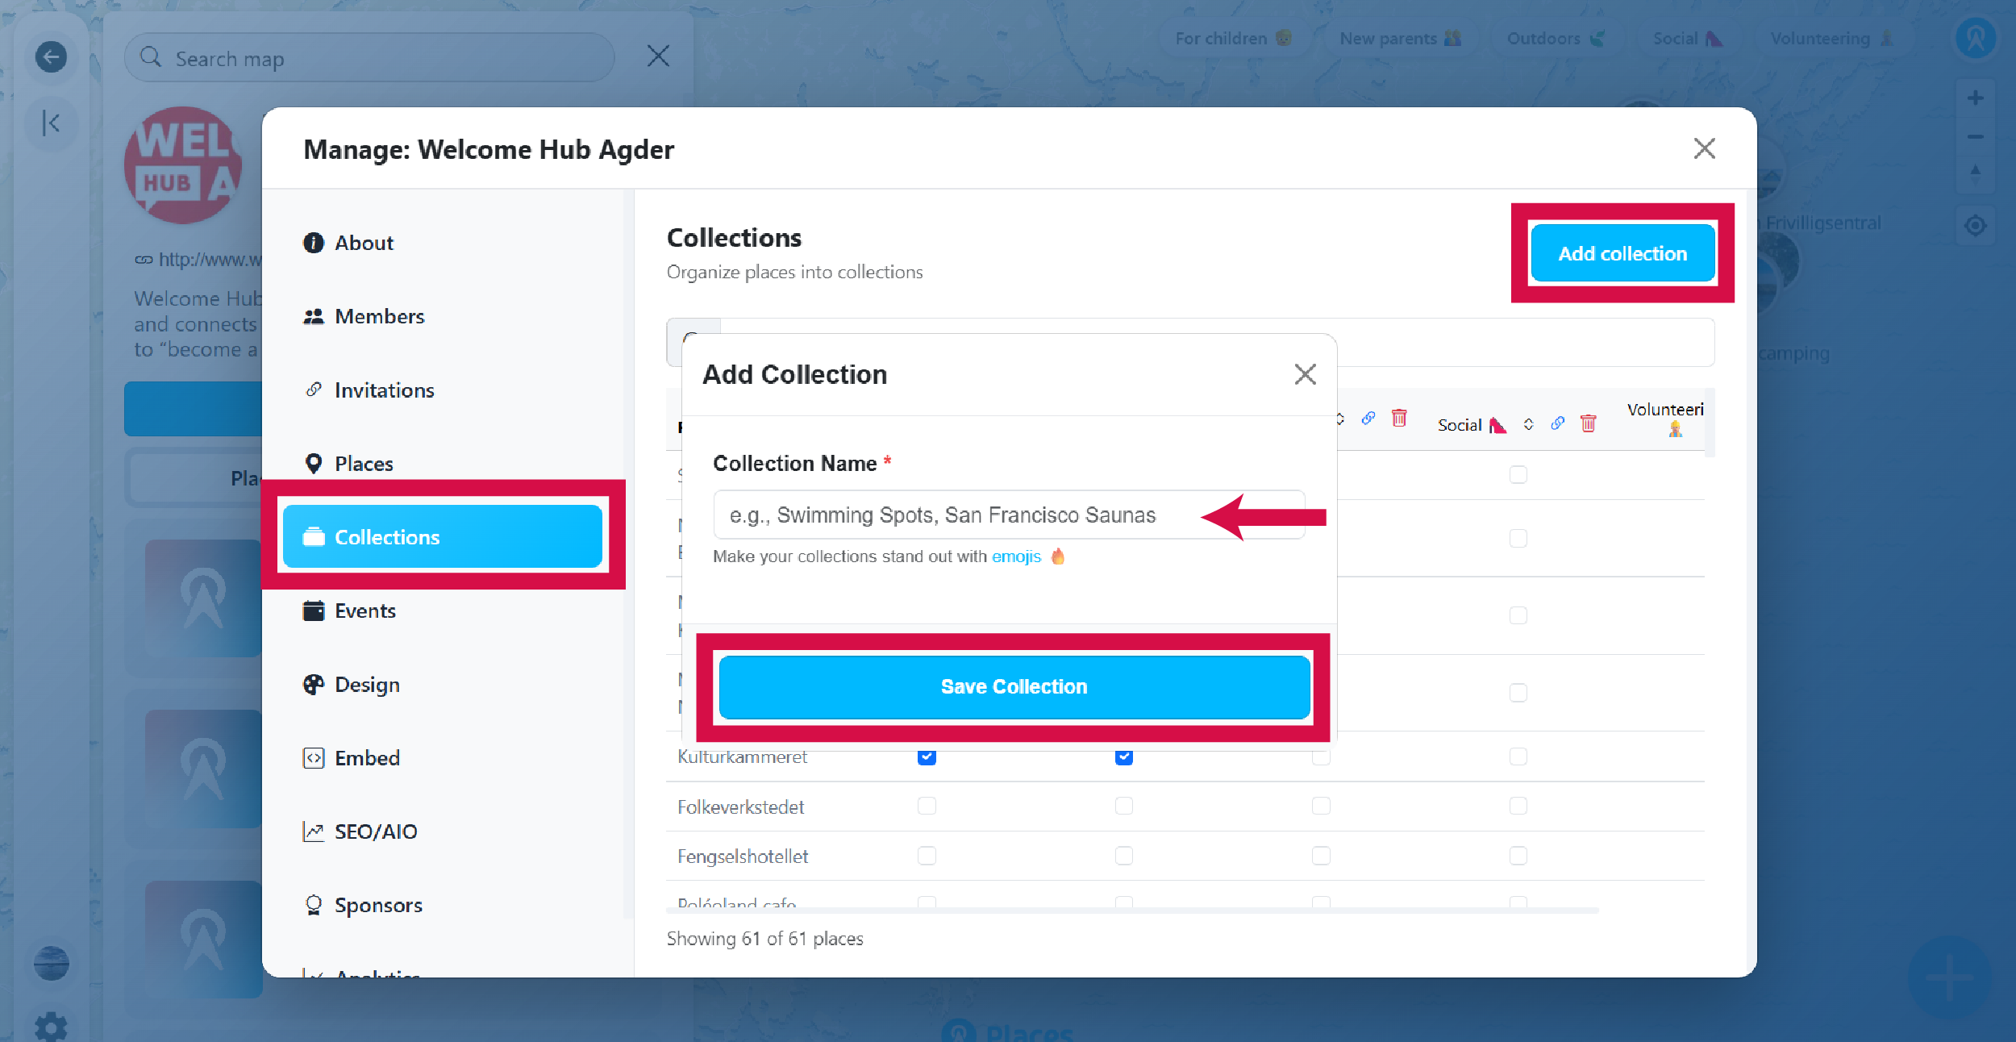This screenshot has width=2016, height=1042.
Task: Check the Social checkbox for Folkeverkstedet
Action: [x=1518, y=806]
